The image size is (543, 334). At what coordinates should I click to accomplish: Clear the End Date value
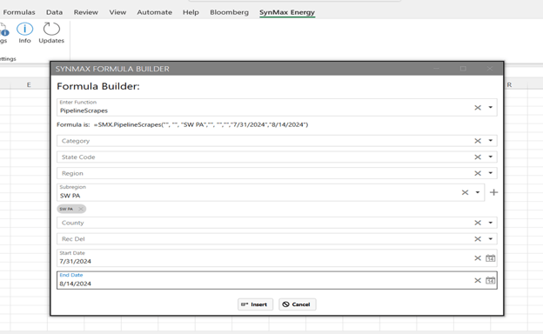[x=478, y=280]
